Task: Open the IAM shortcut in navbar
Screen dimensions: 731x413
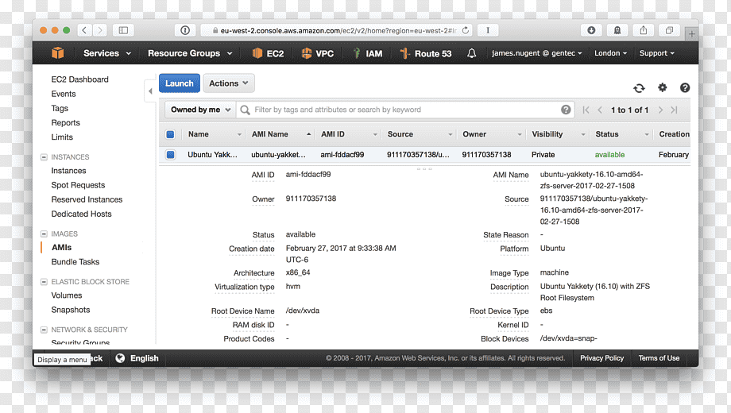Action: (367, 53)
